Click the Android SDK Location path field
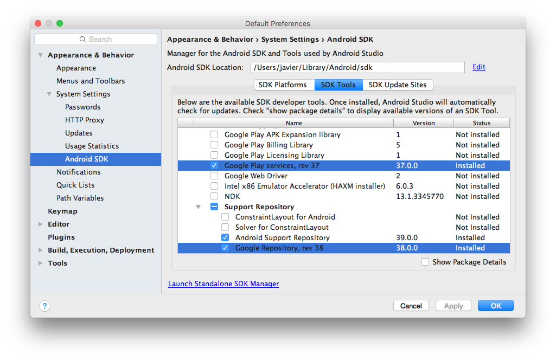This screenshot has width=556, height=361. pos(357,68)
